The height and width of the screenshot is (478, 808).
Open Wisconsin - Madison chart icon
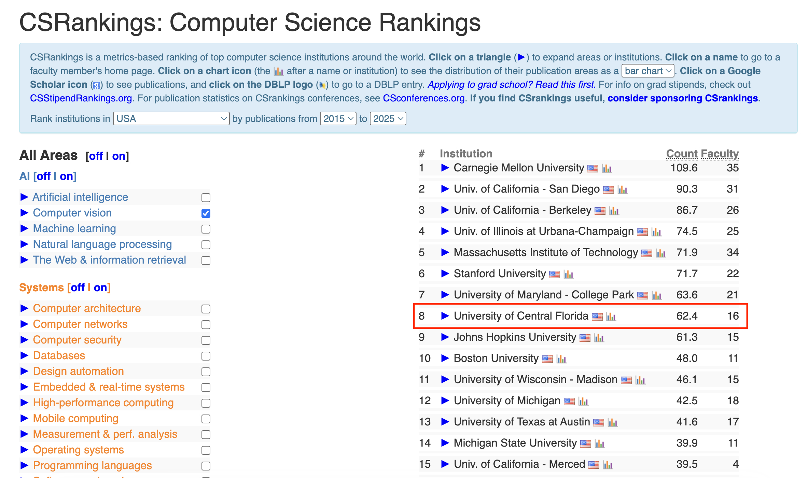point(640,380)
